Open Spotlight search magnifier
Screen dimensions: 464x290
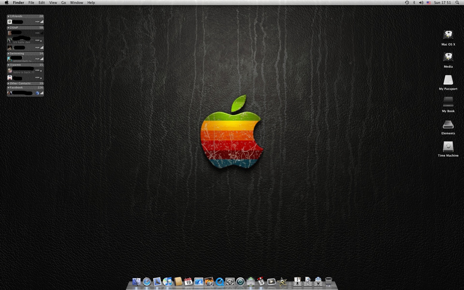tap(457, 3)
